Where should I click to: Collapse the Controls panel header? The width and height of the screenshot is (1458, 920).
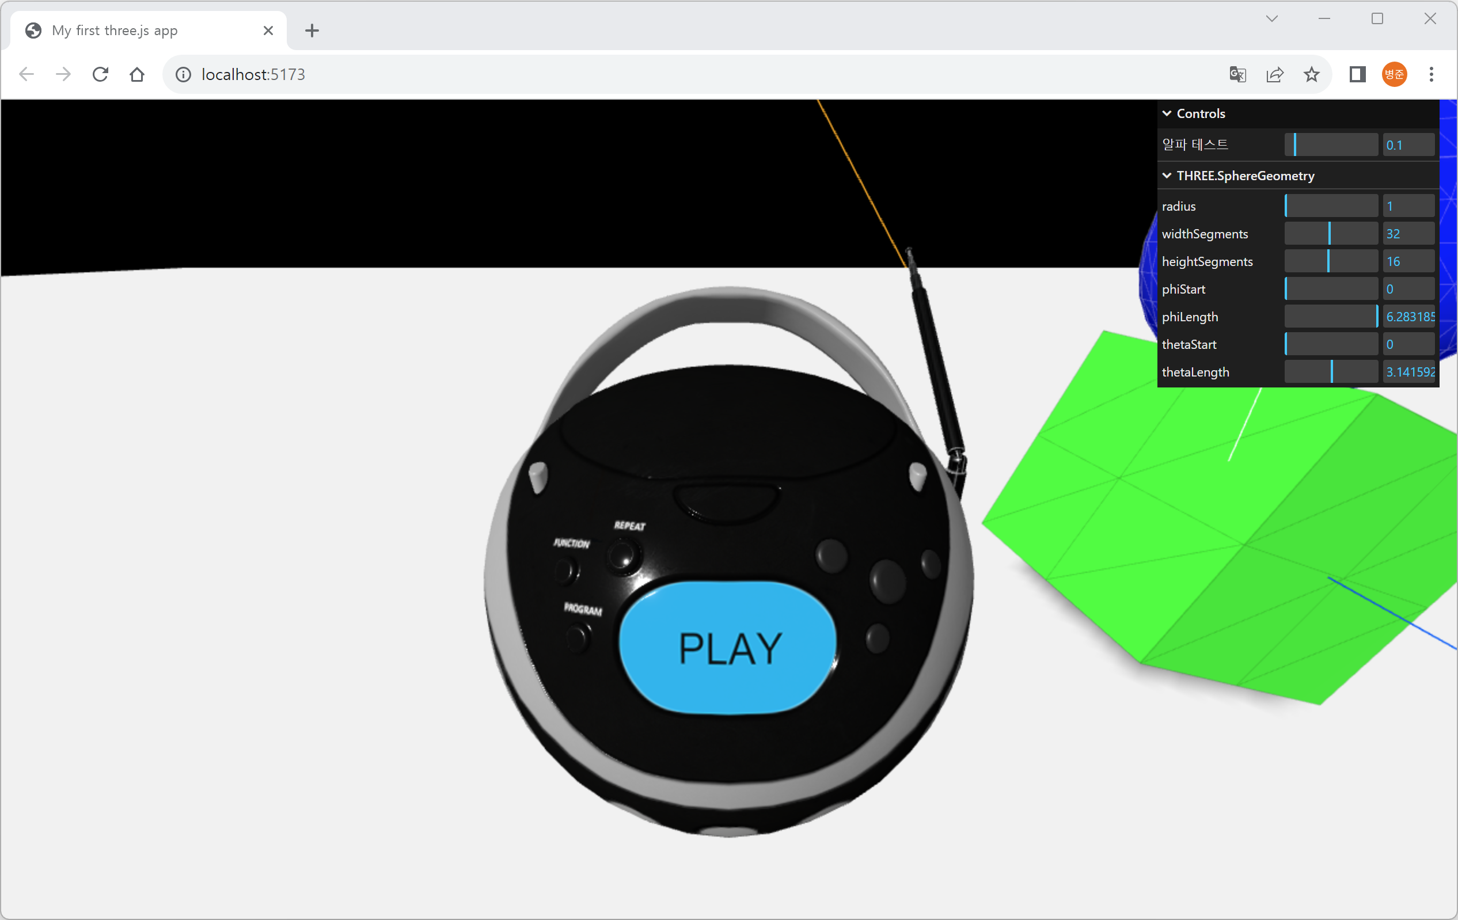coord(1200,114)
